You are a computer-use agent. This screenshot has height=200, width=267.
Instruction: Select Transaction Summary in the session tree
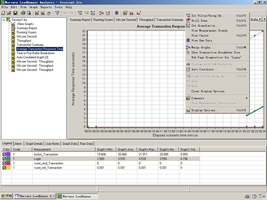(x=30, y=45)
